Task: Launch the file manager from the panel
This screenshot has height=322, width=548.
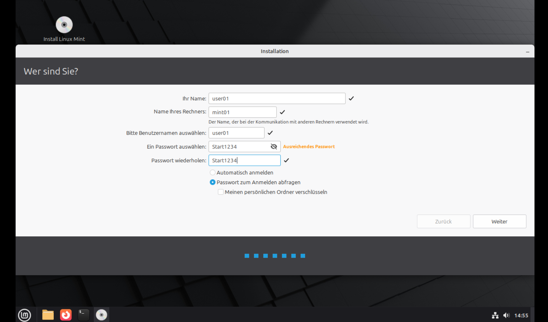Action: point(48,315)
